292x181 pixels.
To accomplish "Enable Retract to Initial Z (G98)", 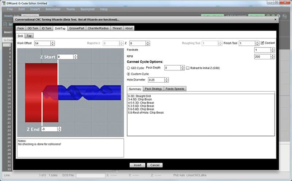I will tap(188, 68).
